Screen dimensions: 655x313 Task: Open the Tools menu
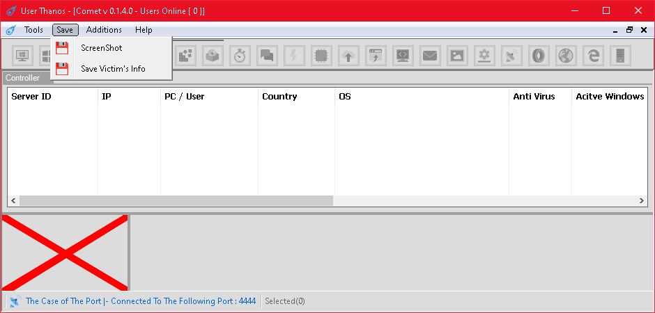click(33, 30)
